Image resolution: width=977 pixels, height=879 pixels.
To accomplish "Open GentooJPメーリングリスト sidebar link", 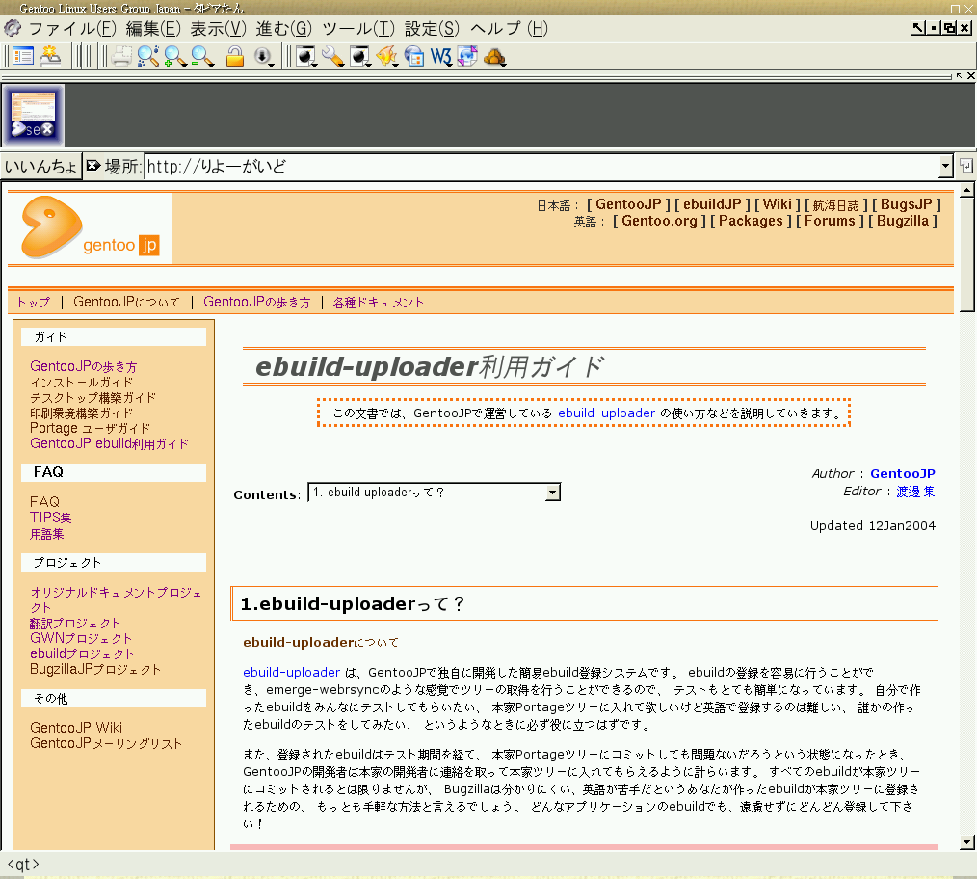I will click(x=106, y=744).
